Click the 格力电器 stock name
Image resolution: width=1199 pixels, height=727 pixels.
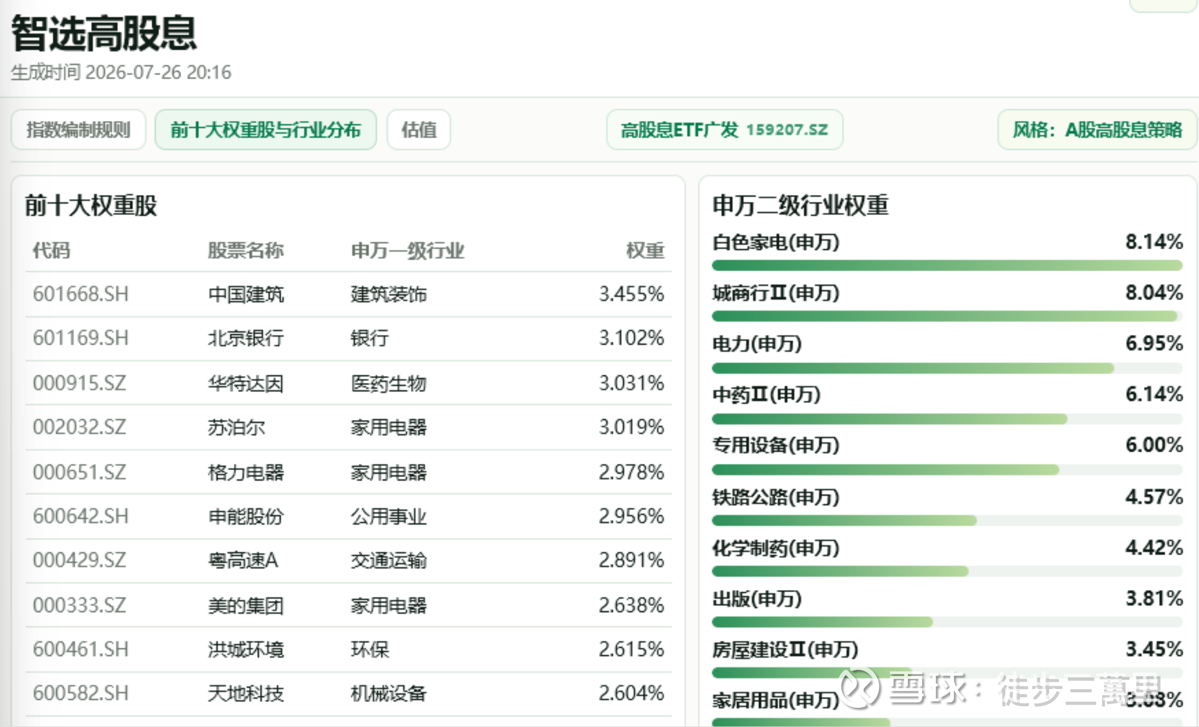(x=246, y=472)
